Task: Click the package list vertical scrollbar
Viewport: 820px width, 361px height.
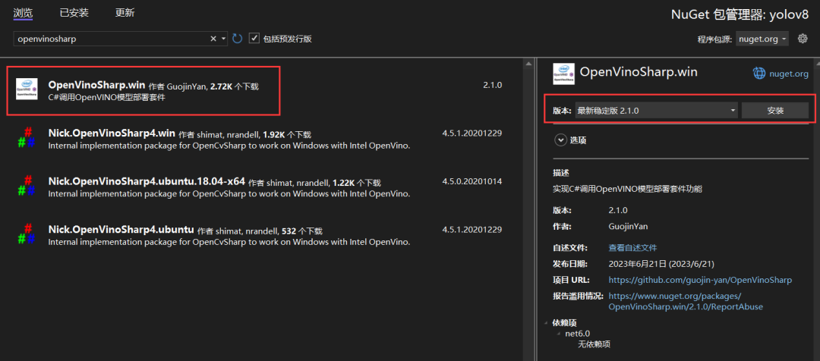Action: [528, 209]
